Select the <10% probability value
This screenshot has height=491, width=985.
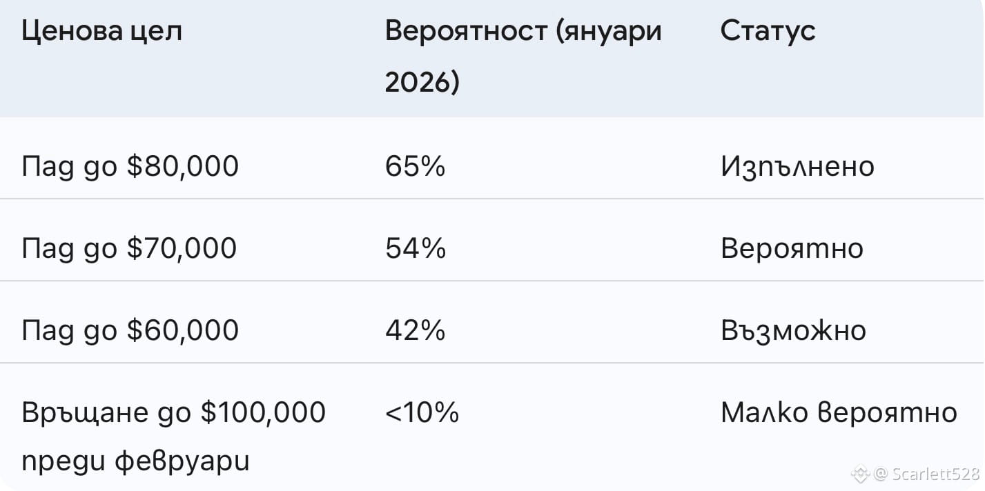point(422,412)
